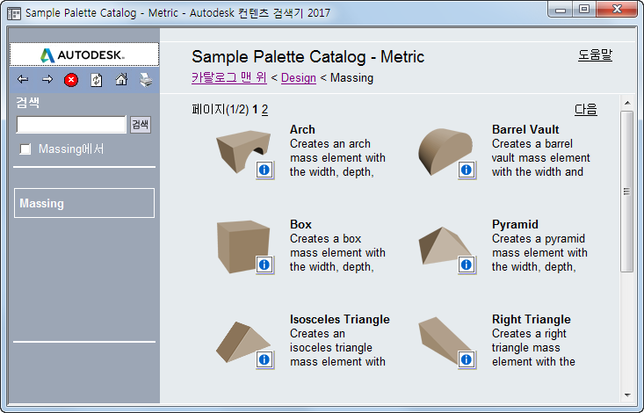The height and width of the screenshot is (413, 644).
Task: Click the red Stop icon
Action: pyautogui.click(x=71, y=80)
